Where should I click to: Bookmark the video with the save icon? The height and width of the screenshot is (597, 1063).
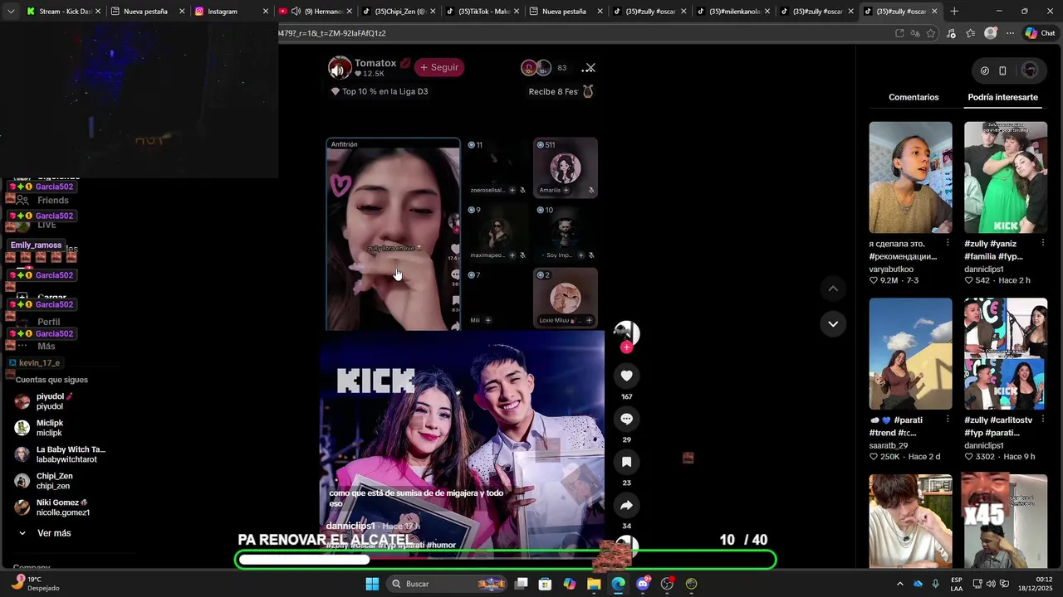[627, 462]
